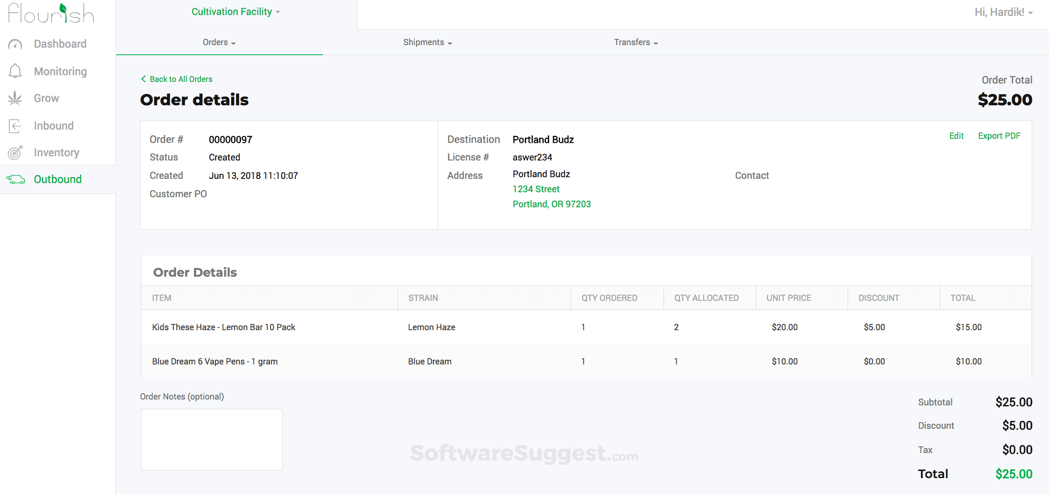Open the Grow section via leaf icon
This screenshot has width=1049, height=494.
[15, 98]
